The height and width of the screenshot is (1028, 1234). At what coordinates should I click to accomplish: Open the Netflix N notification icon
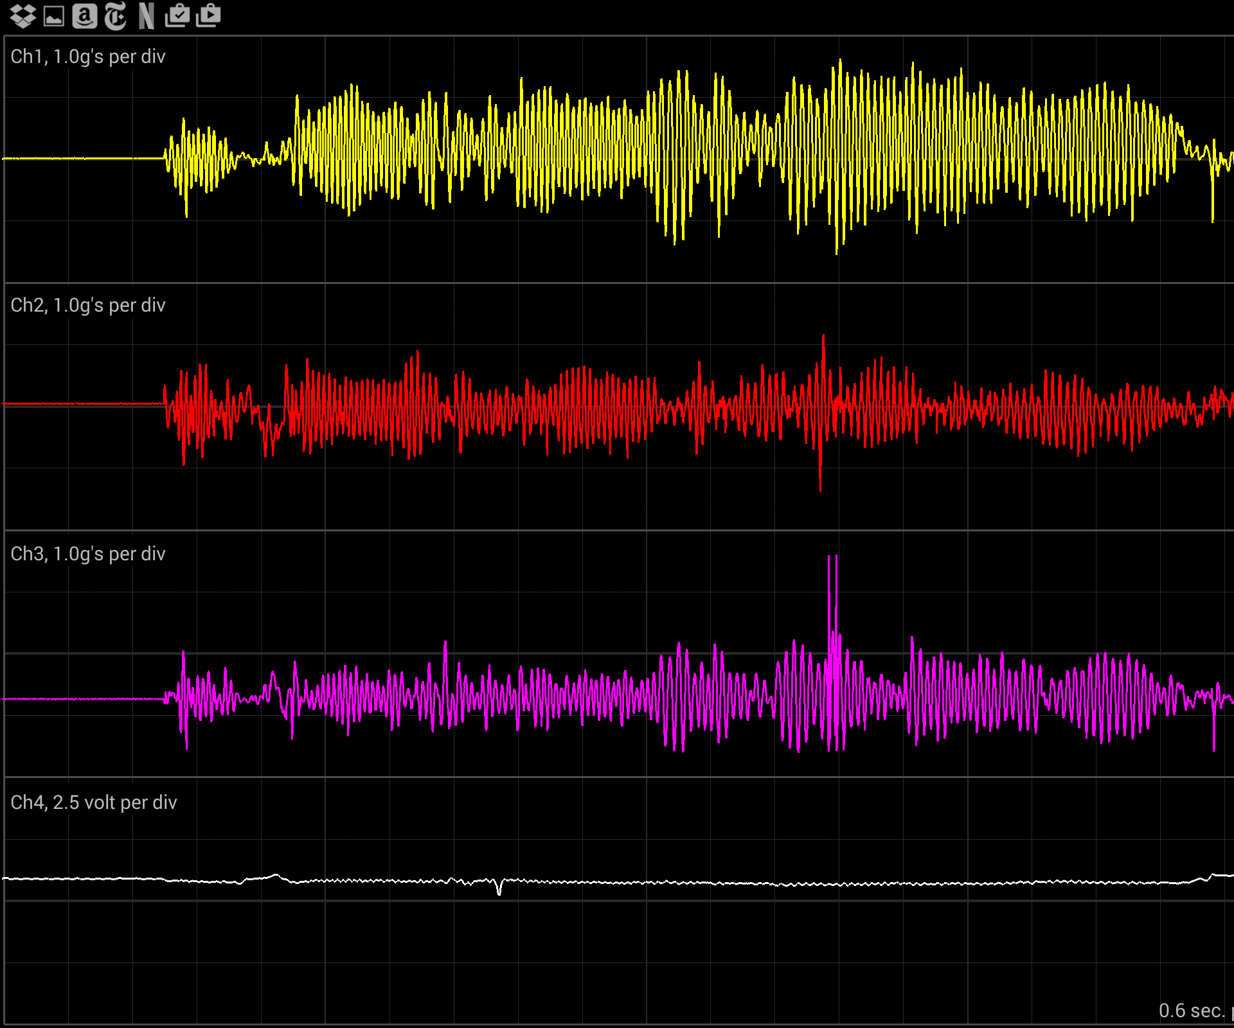[147, 16]
